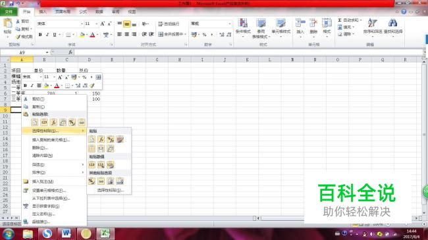This screenshot has width=428, height=240.
Task: Toggle Underline in the ribbon font group
Action: tap(54, 35)
